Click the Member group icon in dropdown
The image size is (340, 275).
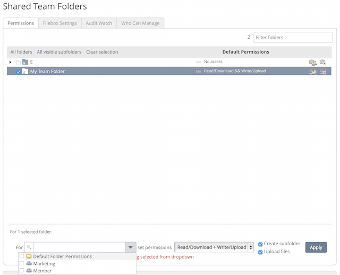[29, 271]
